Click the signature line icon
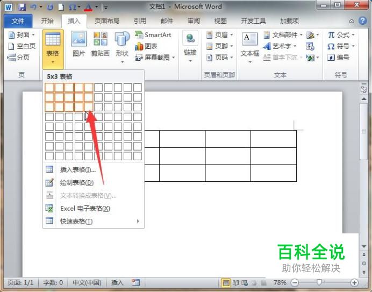This screenshot has width=372, height=292. coord(311,35)
